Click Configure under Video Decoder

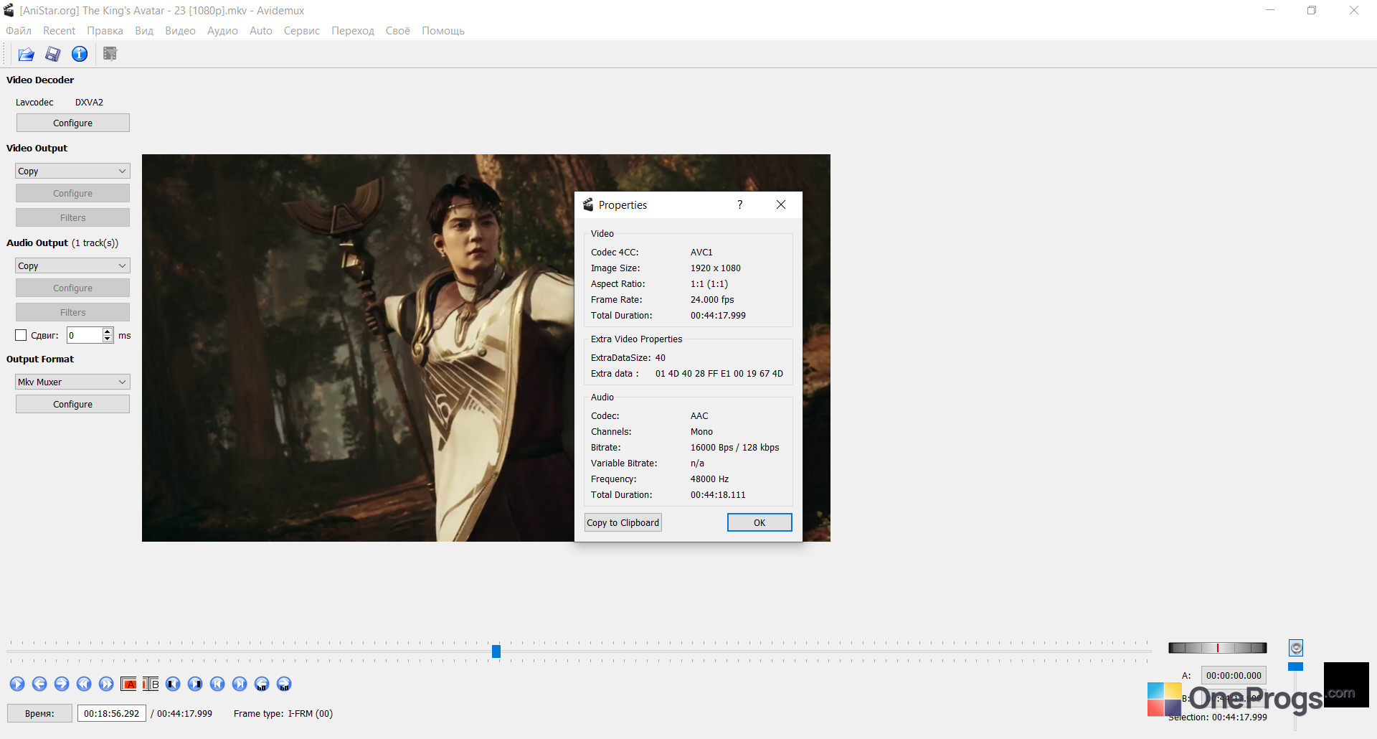point(72,123)
